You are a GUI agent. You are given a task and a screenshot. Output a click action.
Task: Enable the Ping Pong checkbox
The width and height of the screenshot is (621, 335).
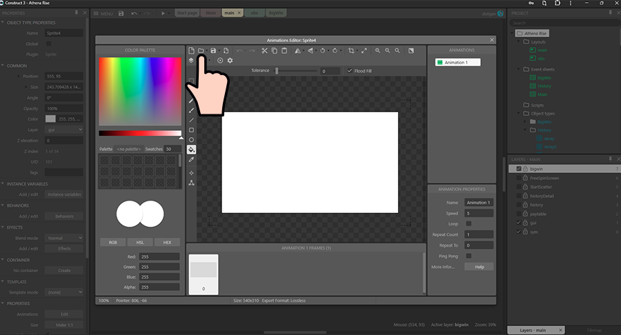469,256
